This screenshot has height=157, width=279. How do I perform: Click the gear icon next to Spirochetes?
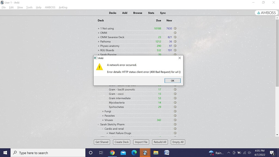click(175, 107)
